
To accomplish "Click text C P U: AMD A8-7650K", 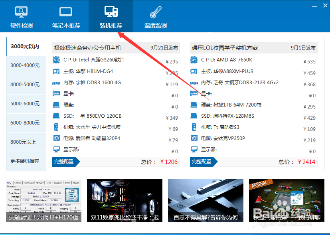I will click(x=227, y=60).
